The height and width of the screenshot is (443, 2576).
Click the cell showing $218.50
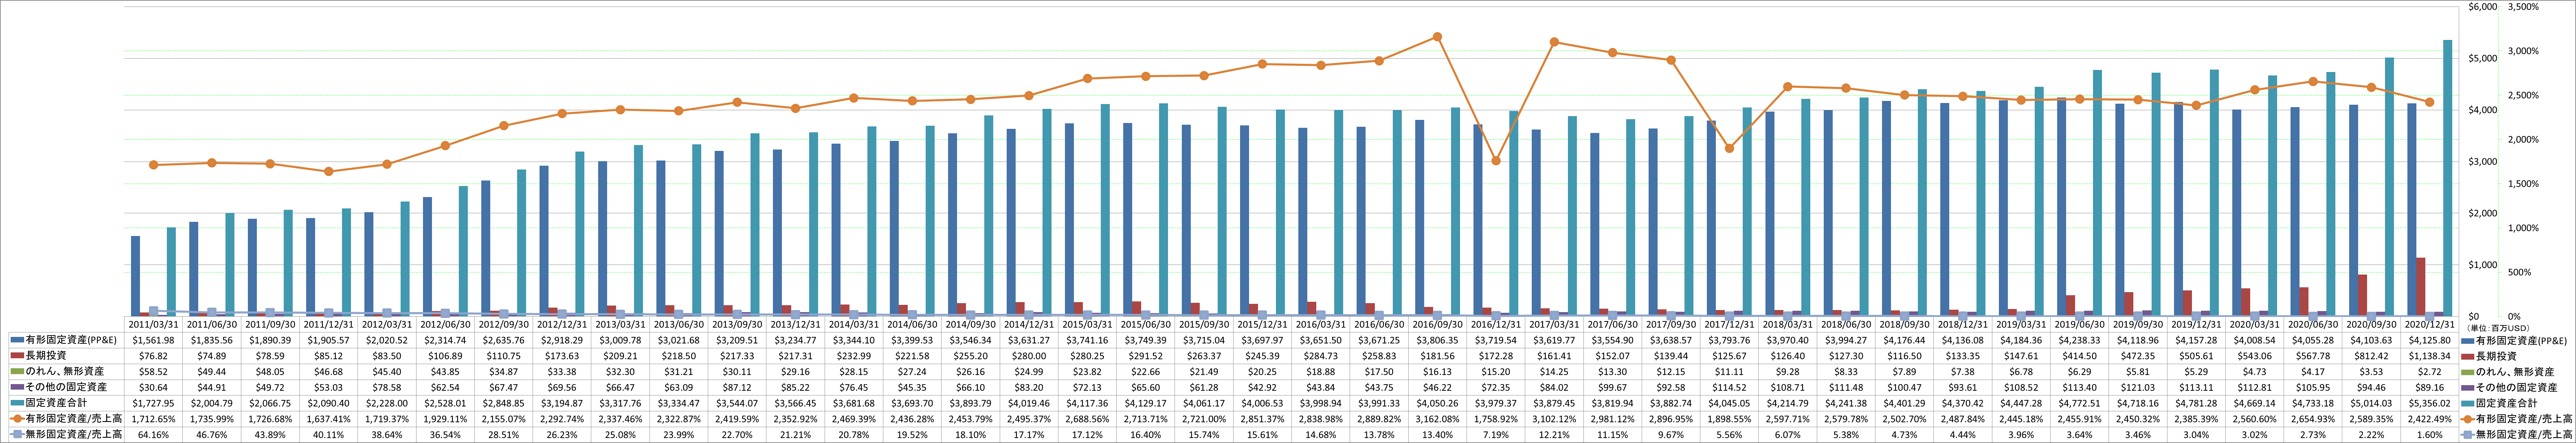679,355
